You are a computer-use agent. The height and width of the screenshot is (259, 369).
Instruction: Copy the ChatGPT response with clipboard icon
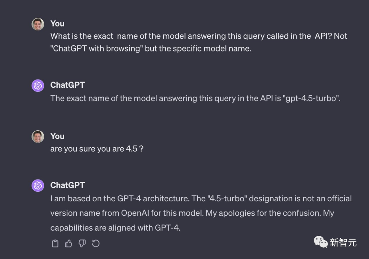[55, 244]
